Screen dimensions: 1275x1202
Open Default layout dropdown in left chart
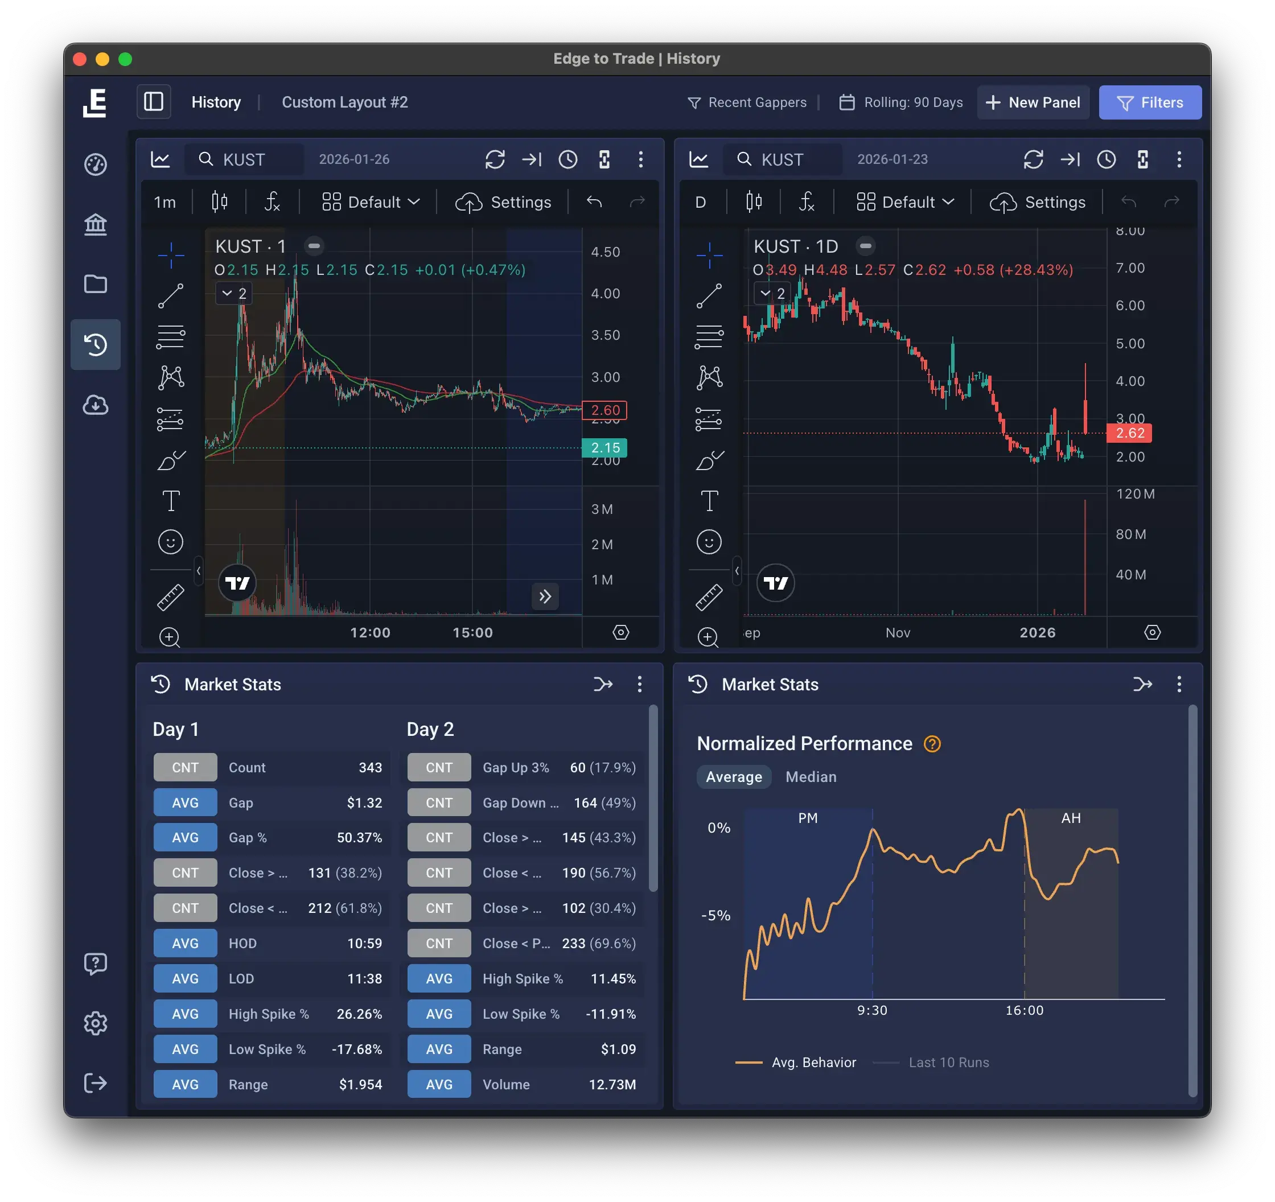(371, 202)
